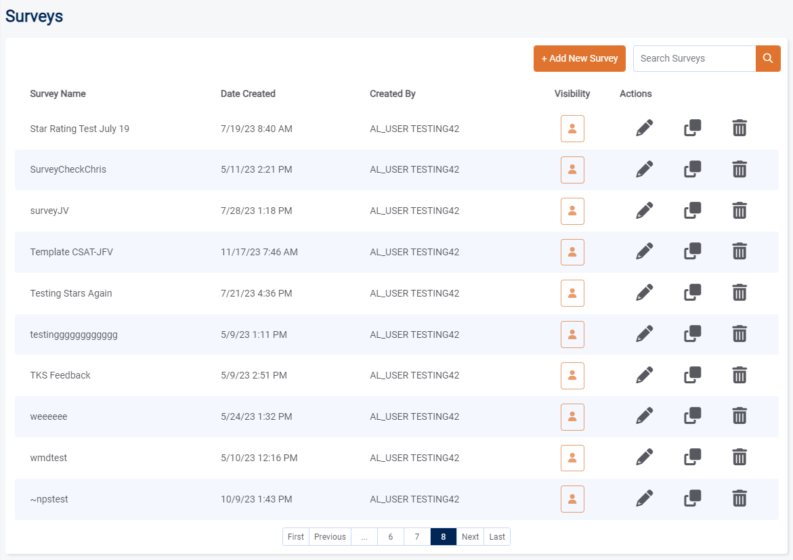
Task: Click pencil icon for Template CSAT-JFV
Action: click(x=645, y=252)
